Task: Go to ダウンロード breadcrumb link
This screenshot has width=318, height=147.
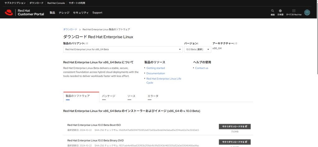Action: [70, 29]
